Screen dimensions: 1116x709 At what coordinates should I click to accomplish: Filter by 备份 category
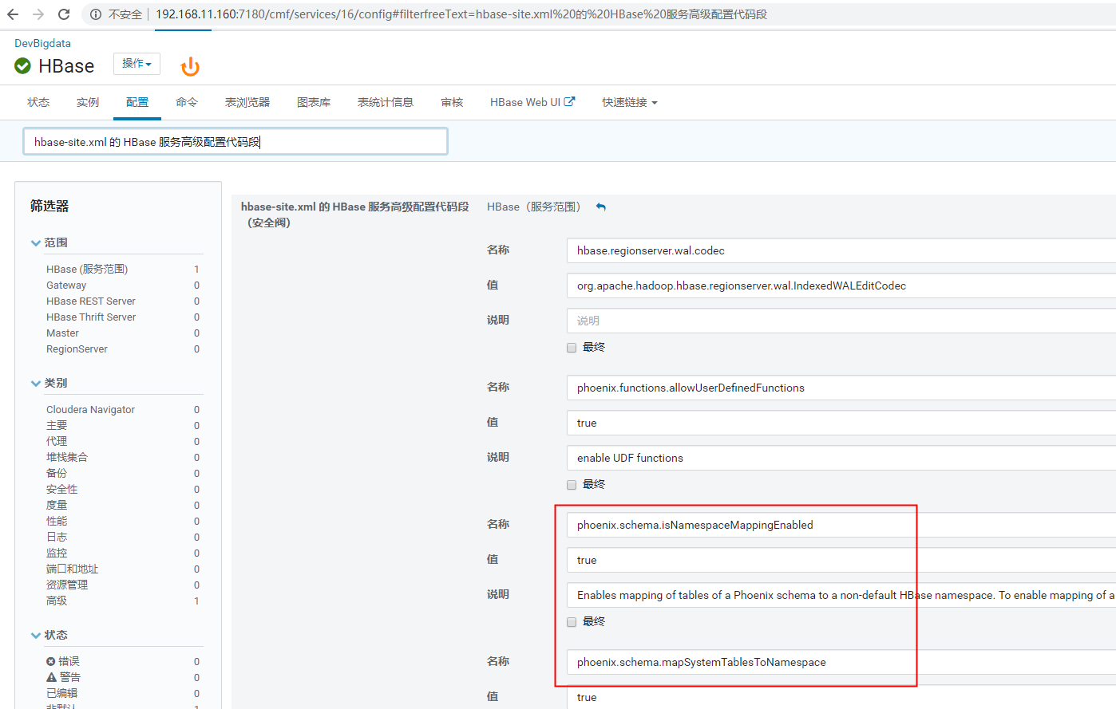(x=57, y=473)
